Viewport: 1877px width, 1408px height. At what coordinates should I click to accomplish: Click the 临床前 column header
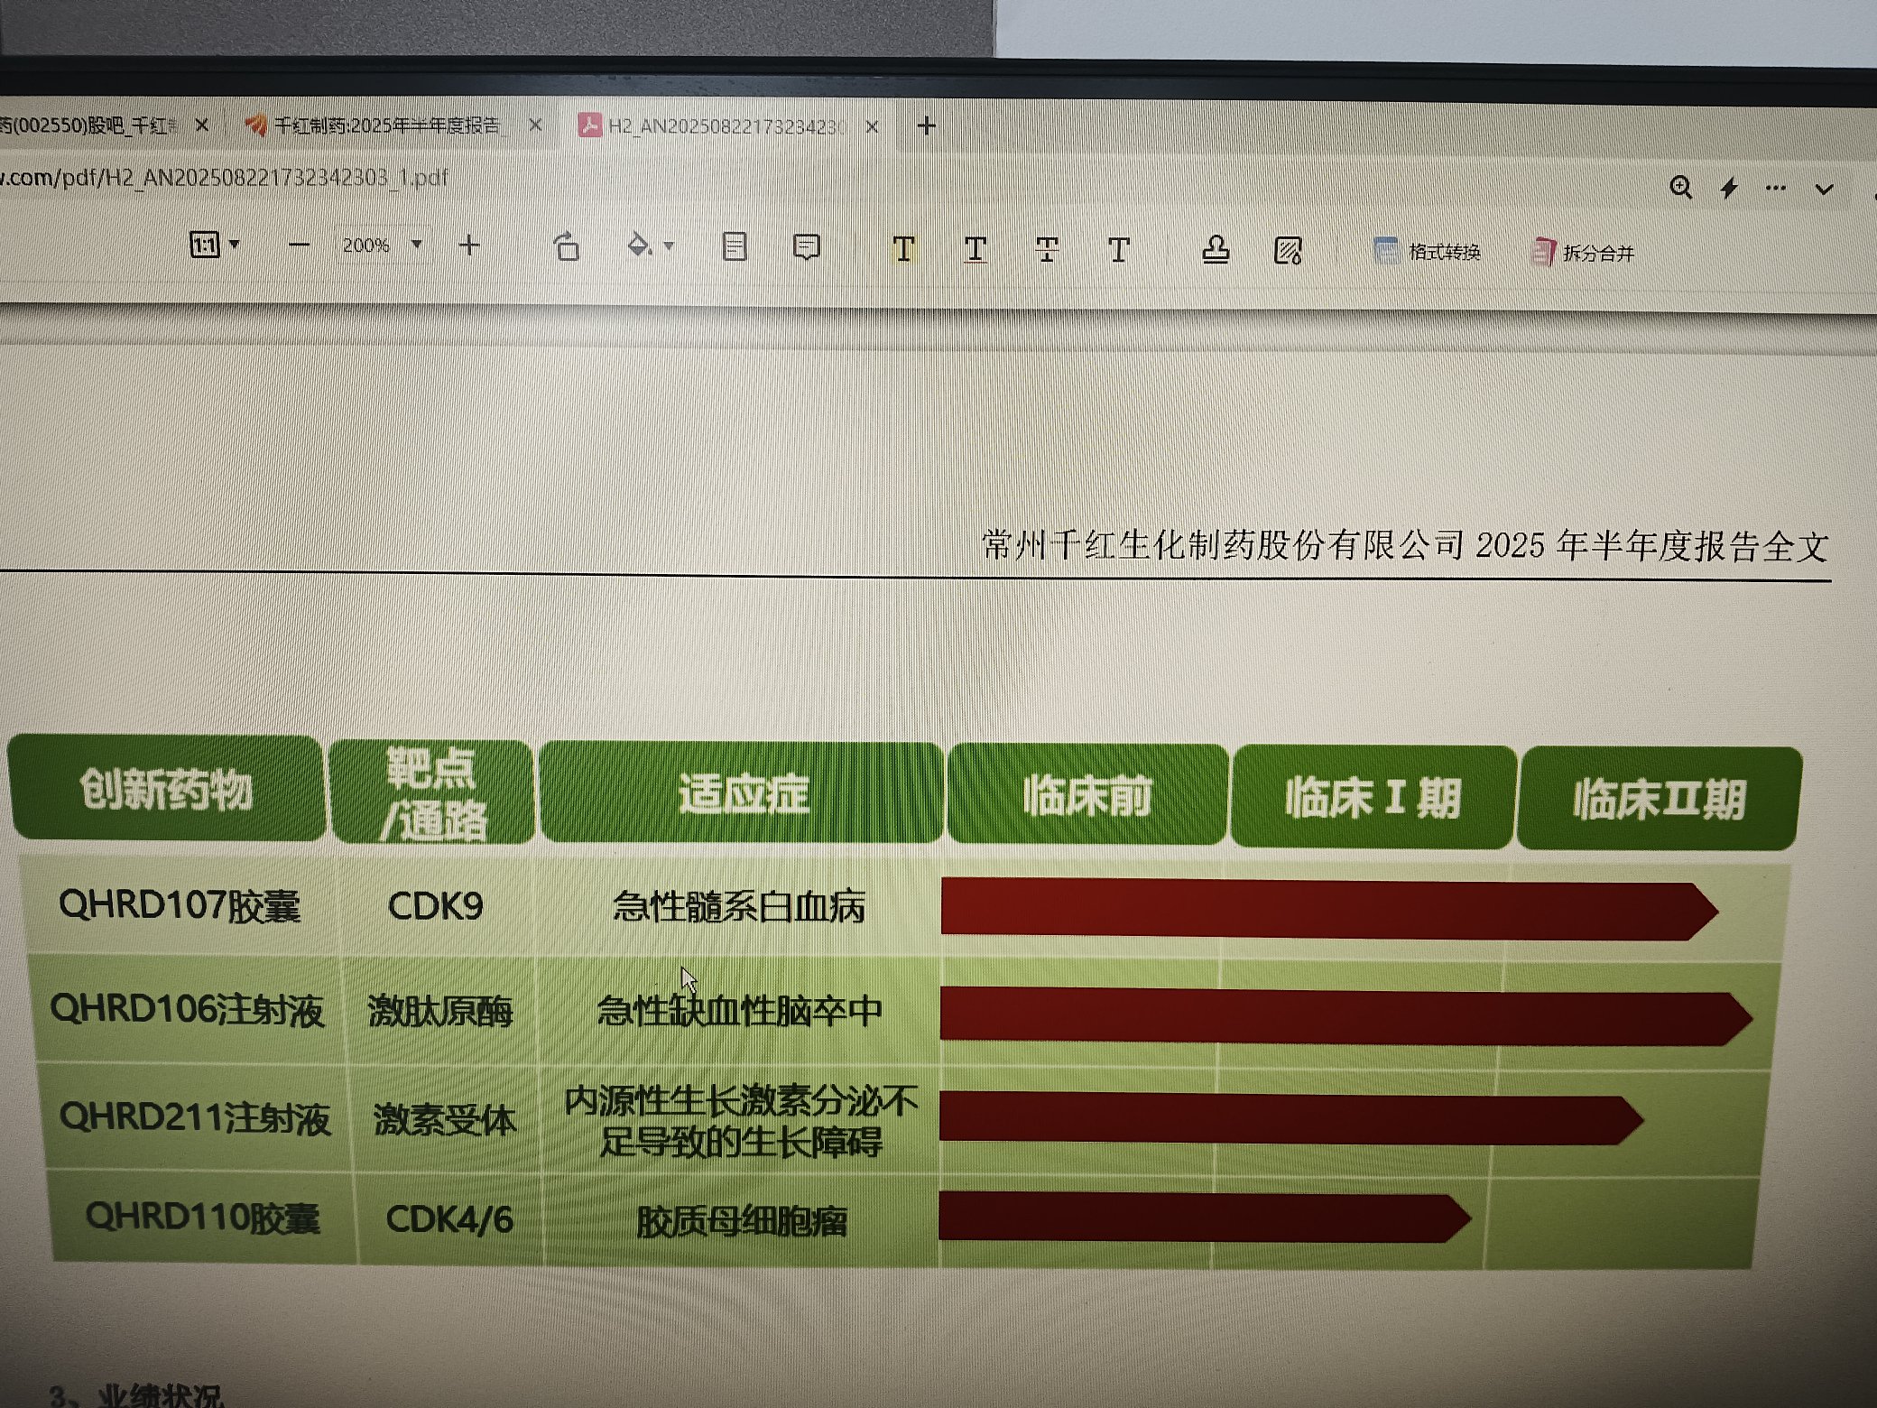pos(1086,796)
